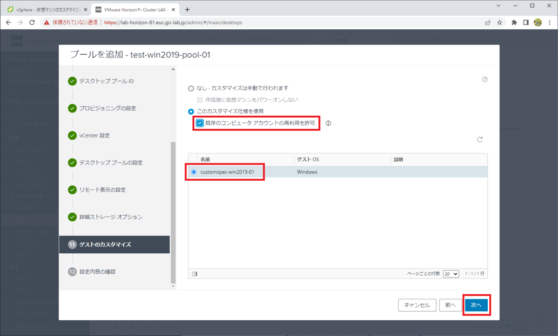
Task: Open the browser profile avatar
Action: [x=538, y=22]
